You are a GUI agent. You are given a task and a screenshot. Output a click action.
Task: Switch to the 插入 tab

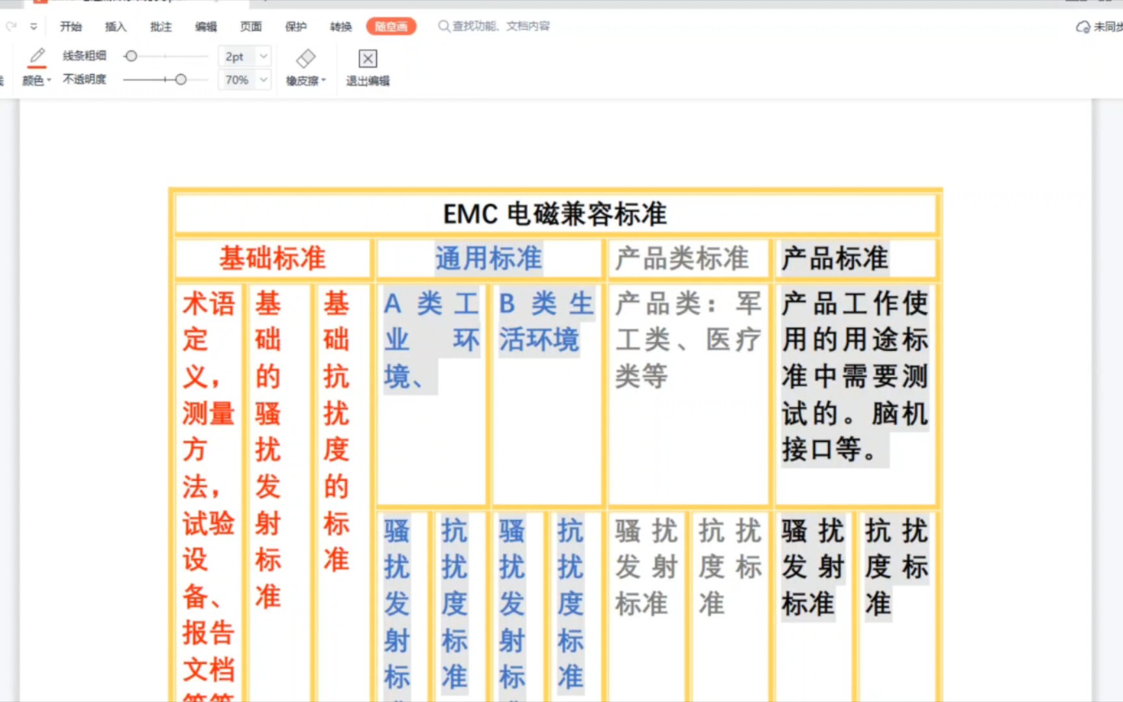coord(116,27)
